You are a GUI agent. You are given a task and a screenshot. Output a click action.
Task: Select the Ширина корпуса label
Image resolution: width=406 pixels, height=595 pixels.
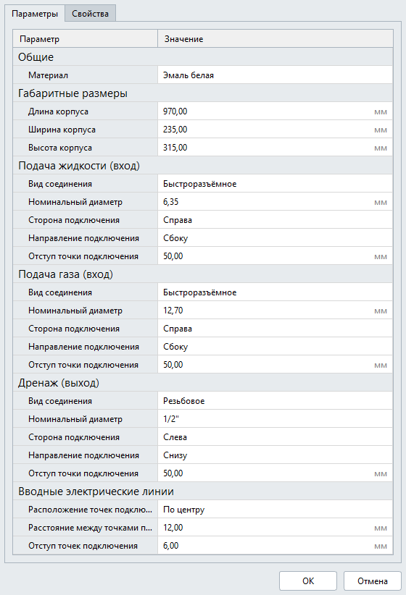pos(62,130)
